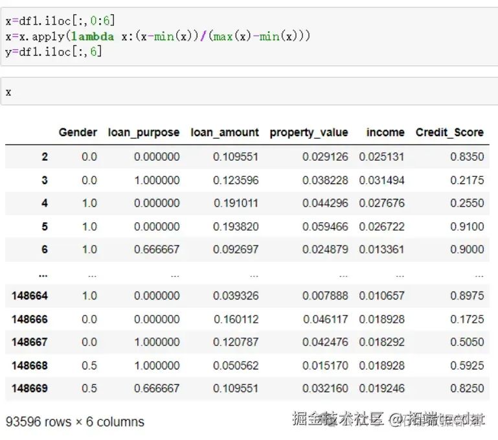Screen dimensions: 498x440
Task: Click income value 0.013361
Action: [382, 249]
